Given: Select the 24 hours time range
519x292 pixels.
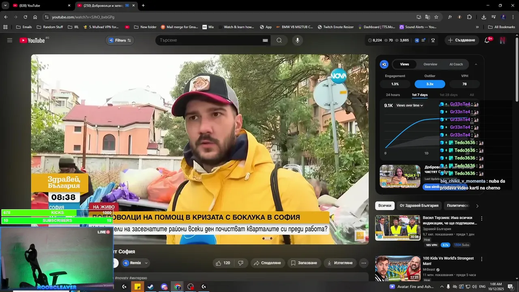Looking at the screenshot, I should tap(393, 95).
